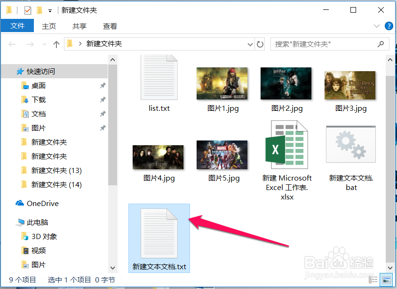Viewport: 397px width, 289px height.
Task: Click the 图片4.jpg file name label
Action: (159, 178)
